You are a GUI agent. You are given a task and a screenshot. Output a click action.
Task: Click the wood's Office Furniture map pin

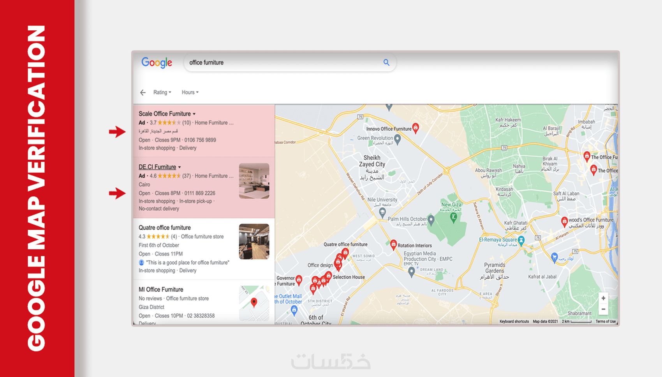[564, 222]
